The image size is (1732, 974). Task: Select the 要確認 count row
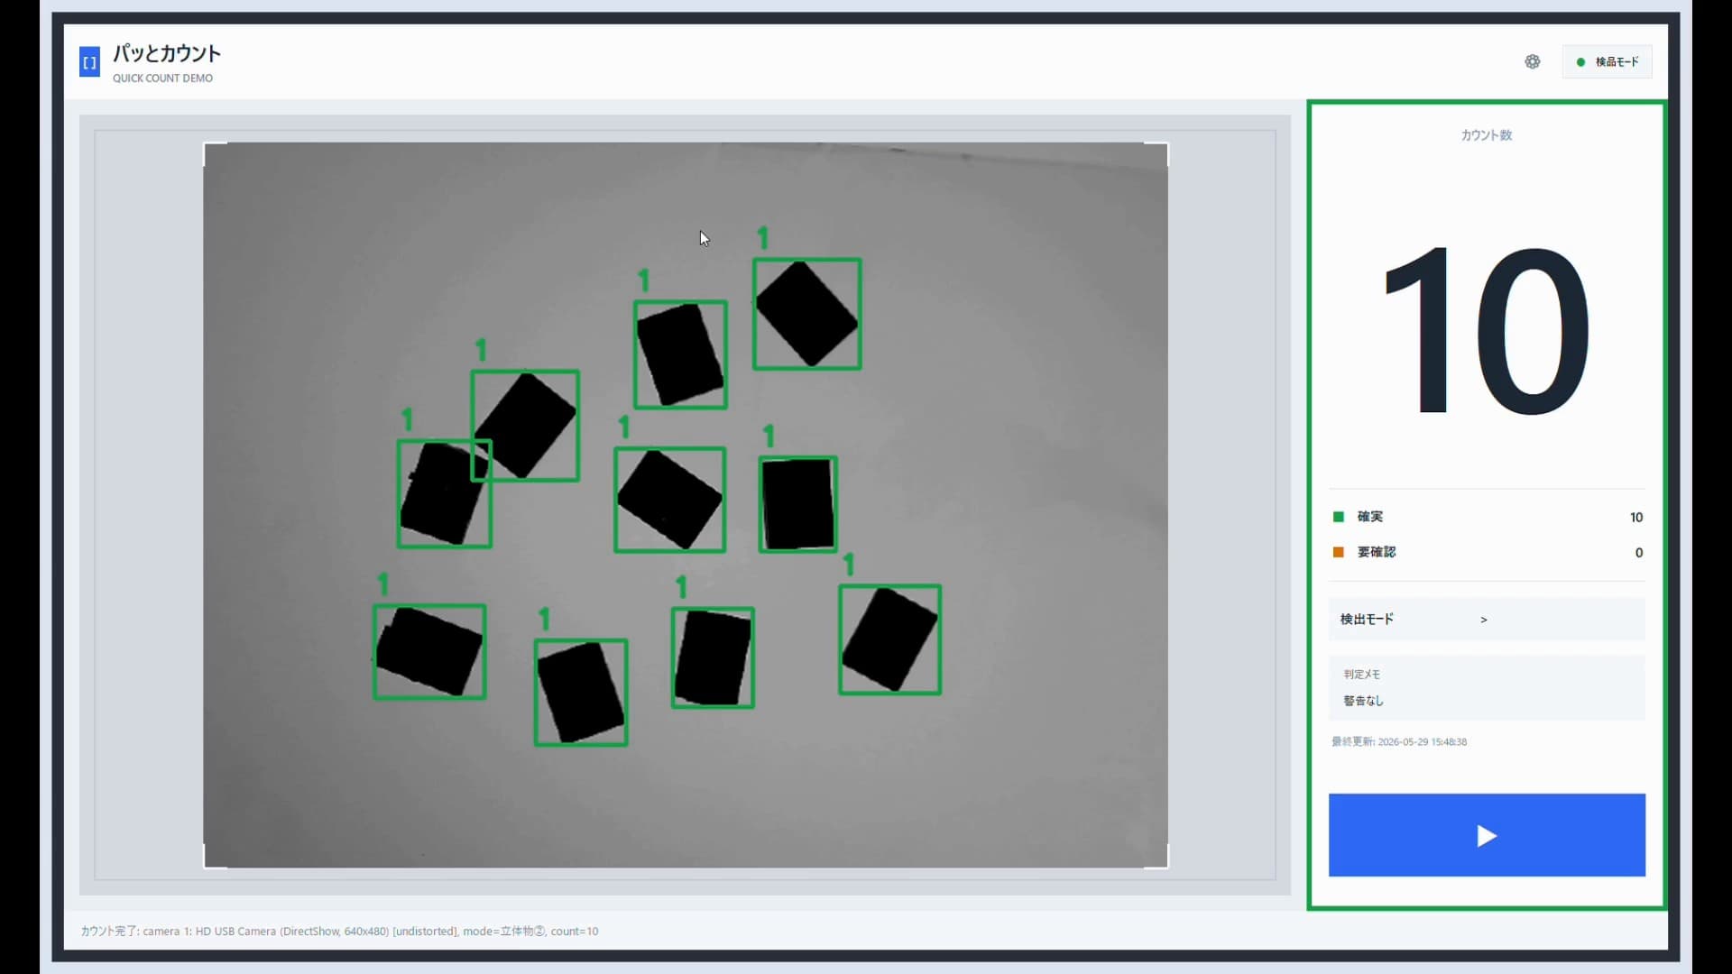[x=1487, y=552]
